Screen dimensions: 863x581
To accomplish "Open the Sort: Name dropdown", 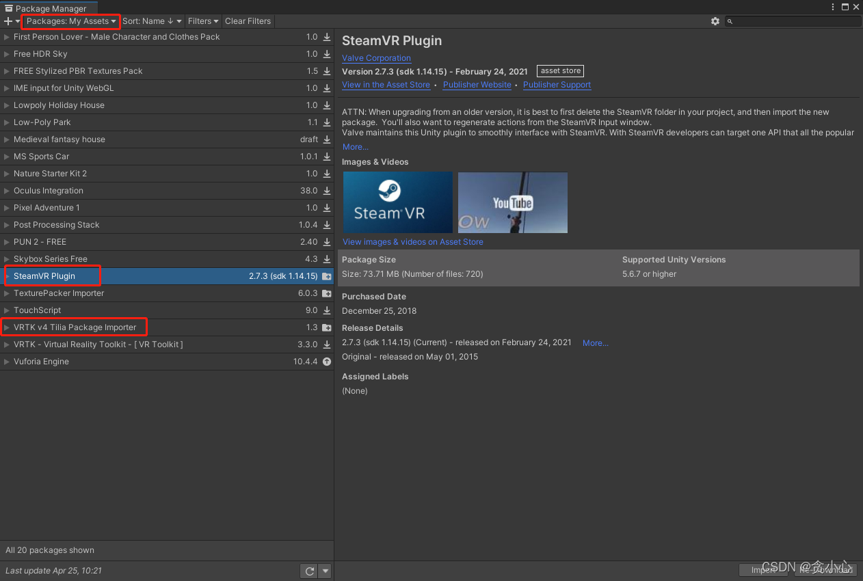I will 152,21.
